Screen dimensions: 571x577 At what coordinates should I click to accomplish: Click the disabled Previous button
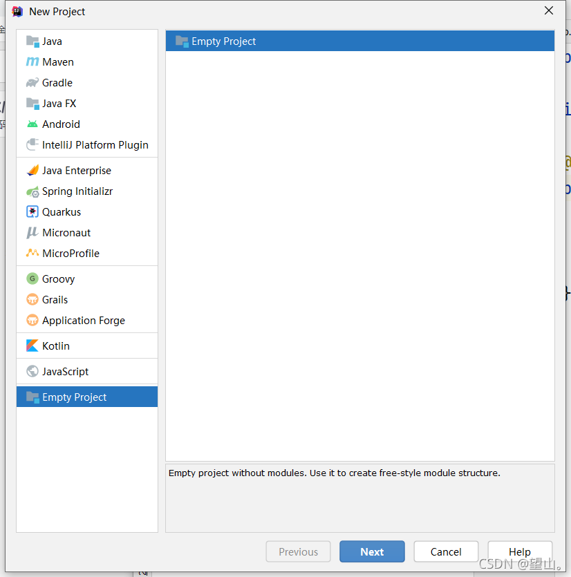pos(298,551)
